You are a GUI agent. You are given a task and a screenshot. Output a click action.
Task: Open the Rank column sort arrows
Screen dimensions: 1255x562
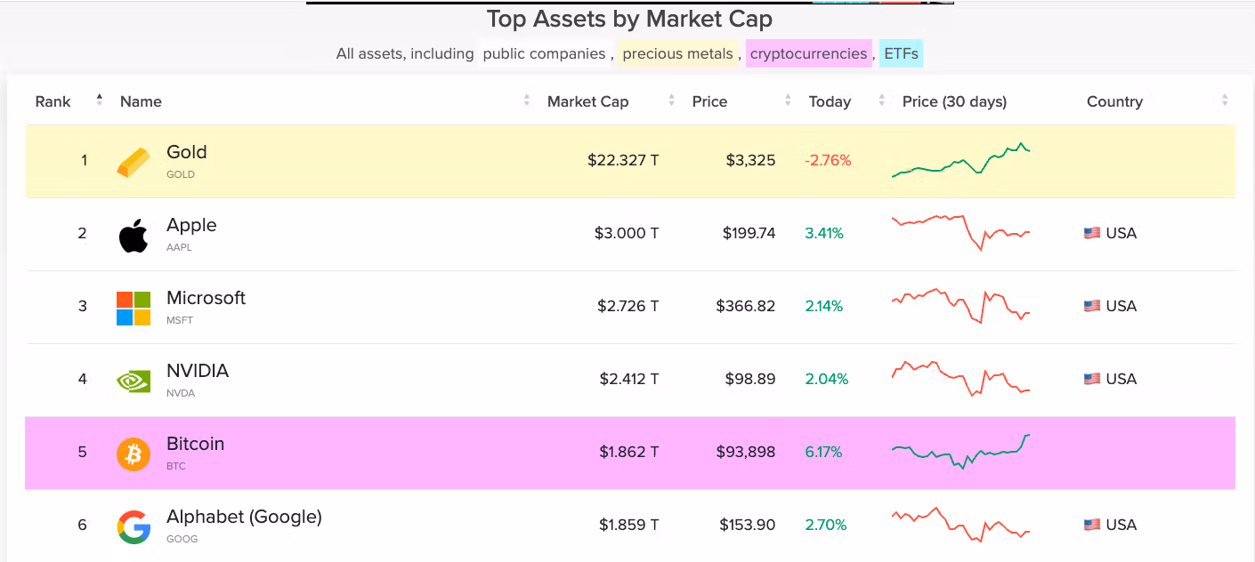98,101
